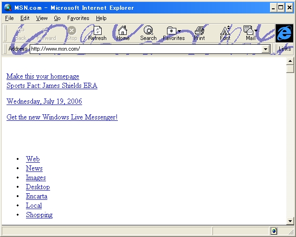Open the Go menu
This screenshot has width=296, height=237.
[x=57, y=18]
